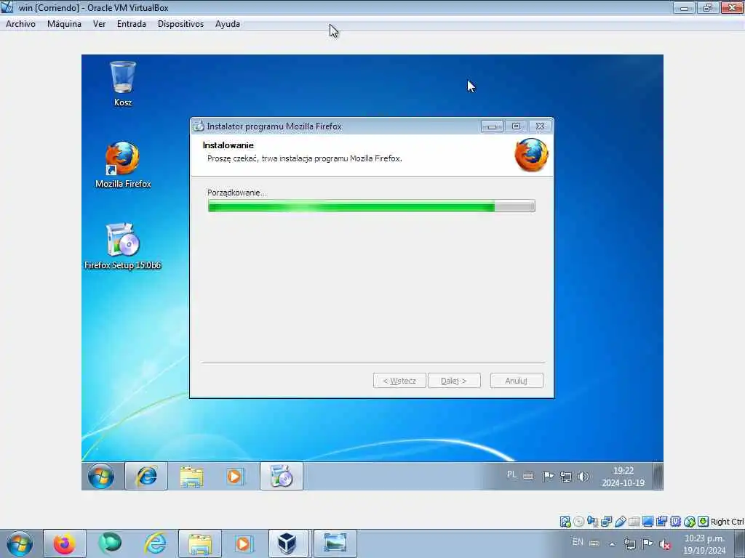Select the VirtualBox cube in host taskbar
This screenshot has height=558, width=745.
click(288, 543)
